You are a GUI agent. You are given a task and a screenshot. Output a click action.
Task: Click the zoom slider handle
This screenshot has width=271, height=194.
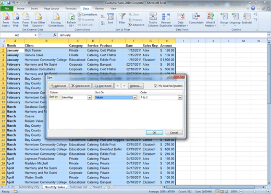pyautogui.click(x=255, y=191)
